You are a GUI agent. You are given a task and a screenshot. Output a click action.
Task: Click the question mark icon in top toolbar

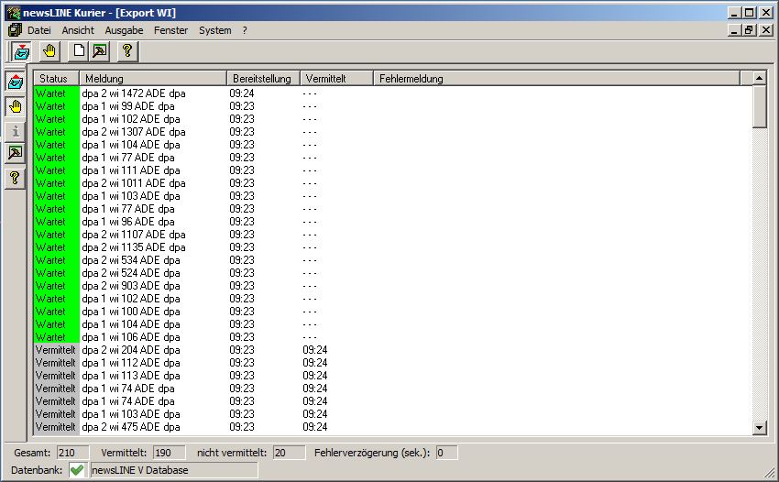click(x=126, y=51)
